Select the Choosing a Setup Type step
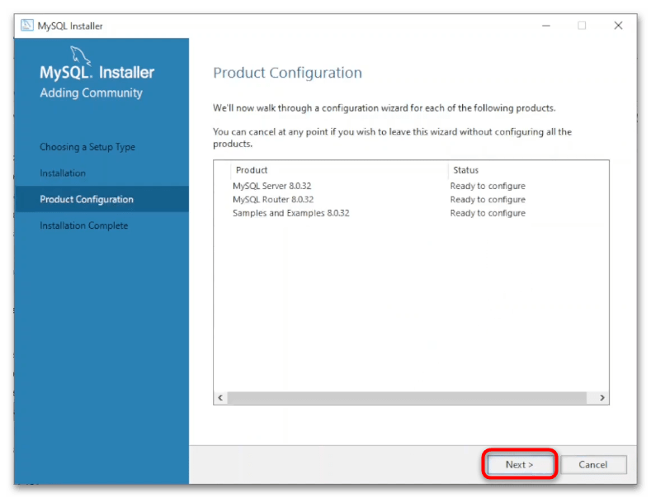Image resolution: width=651 pixels, height=498 pixels. [87, 147]
